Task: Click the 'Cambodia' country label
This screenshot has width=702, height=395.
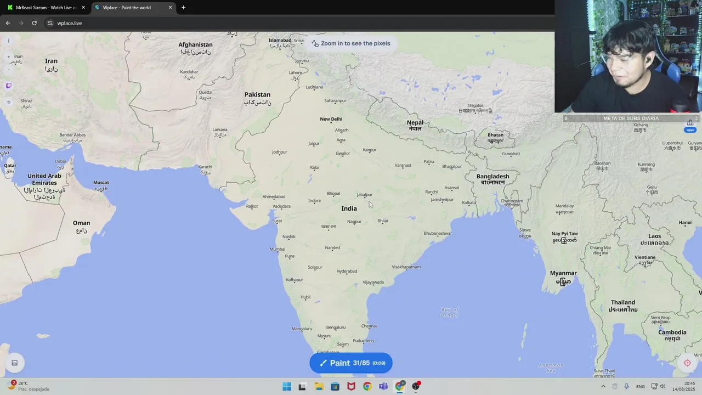Action: tap(672, 332)
